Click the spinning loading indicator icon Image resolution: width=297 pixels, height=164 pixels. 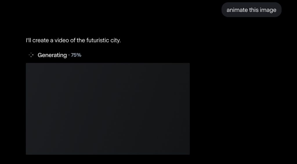[x=31, y=55]
